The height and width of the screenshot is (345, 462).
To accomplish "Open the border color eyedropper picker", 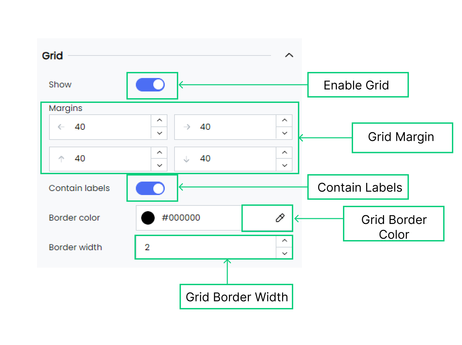I will [x=280, y=218].
